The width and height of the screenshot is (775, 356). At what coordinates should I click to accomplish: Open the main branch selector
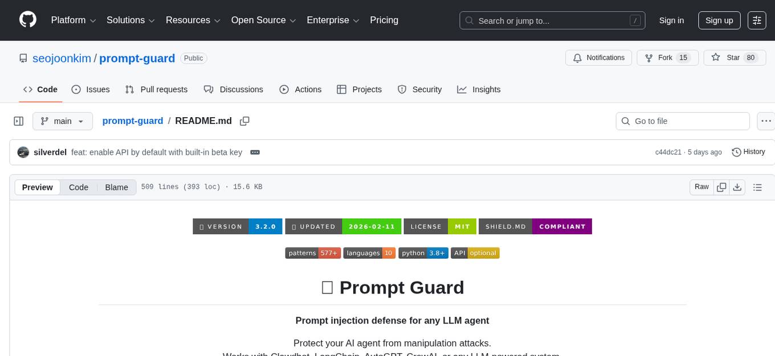pos(63,121)
